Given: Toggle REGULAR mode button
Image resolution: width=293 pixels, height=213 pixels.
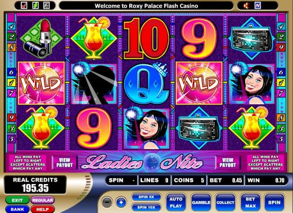Looking at the screenshot, I should [43, 200].
